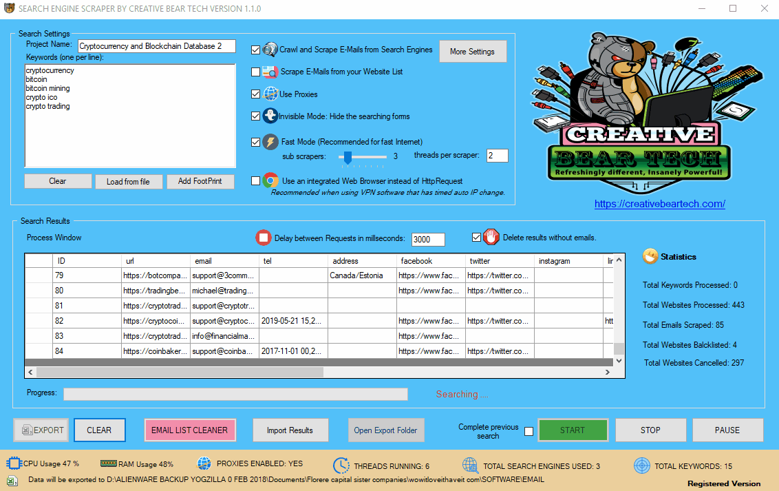Click the globe icon next to Use Proxies
This screenshot has width=779, height=491.
(270, 94)
